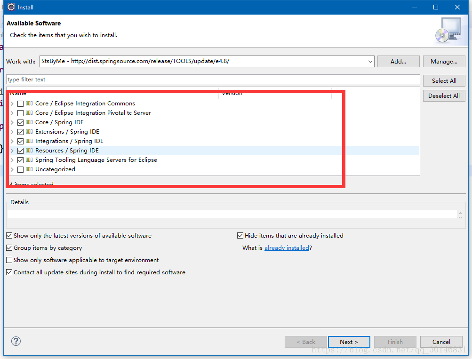Click the Eclipse Integration Pivotal tc Server icon
Viewport: 472px width, 359px height.
[29, 112]
